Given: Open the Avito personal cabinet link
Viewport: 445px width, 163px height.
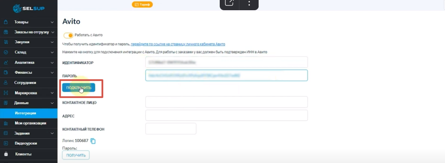Looking at the screenshot, I should tap(178, 44).
